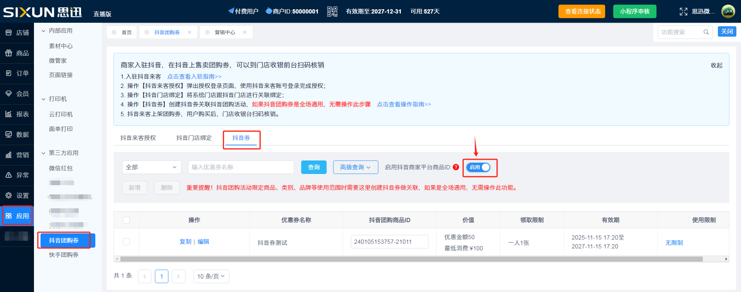Click 复制 for 抖音券测试
The image size is (741, 292).
coord(185,242)
